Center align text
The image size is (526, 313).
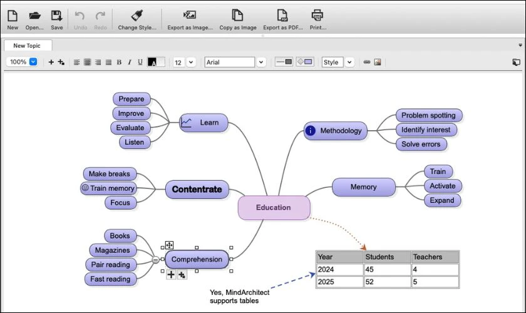(87, 62)
